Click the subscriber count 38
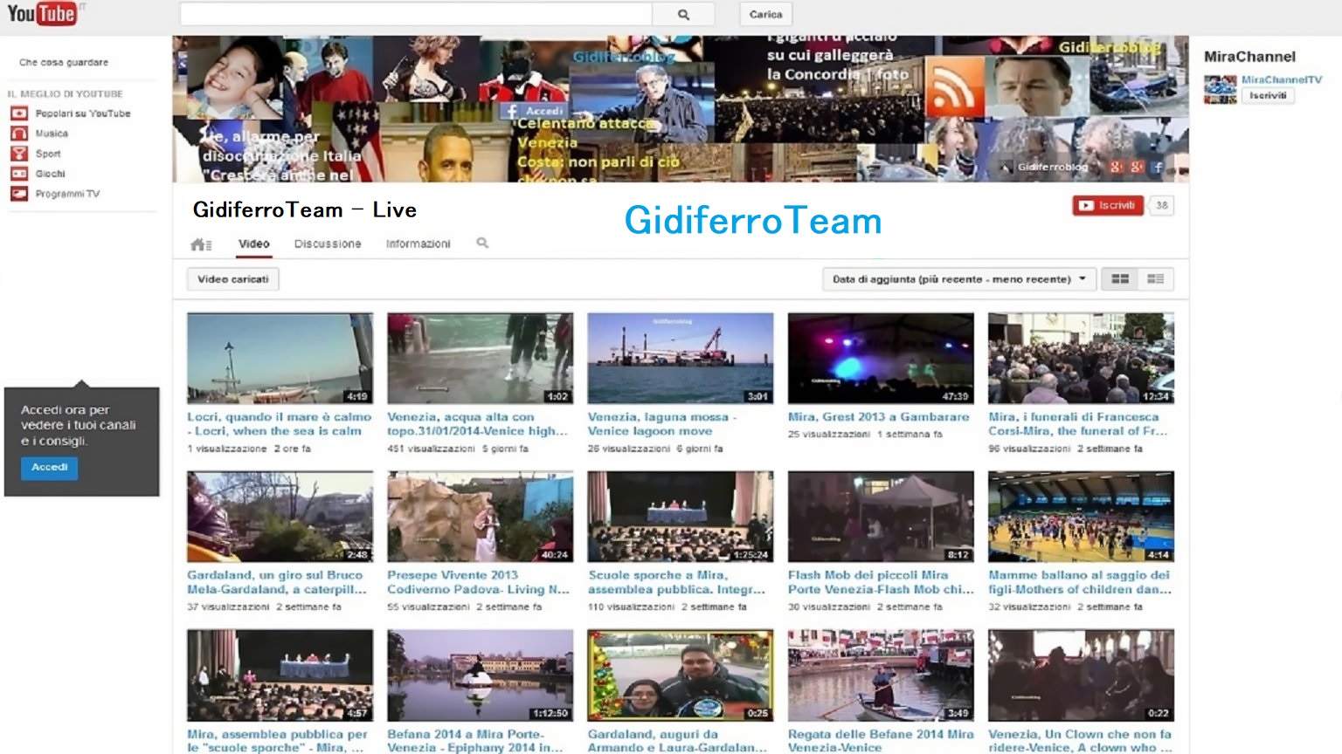The height and width of the screenshot is (754, 1342). 1161,206
